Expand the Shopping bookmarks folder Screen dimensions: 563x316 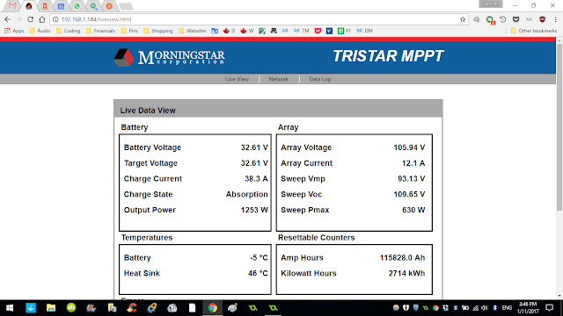click(x=158, y=31)
